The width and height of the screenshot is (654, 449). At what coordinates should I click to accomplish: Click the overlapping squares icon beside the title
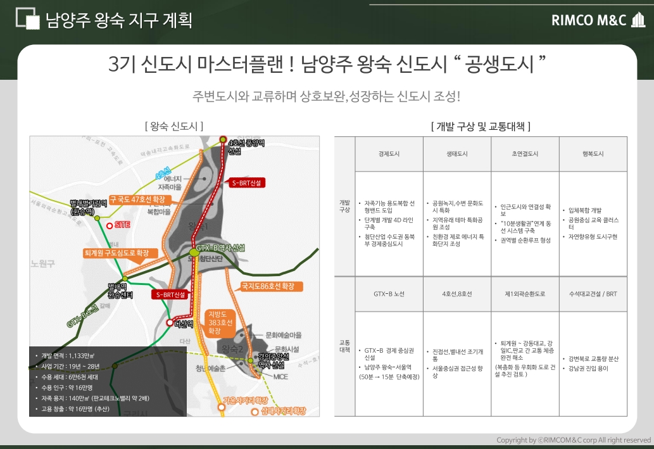27,19
